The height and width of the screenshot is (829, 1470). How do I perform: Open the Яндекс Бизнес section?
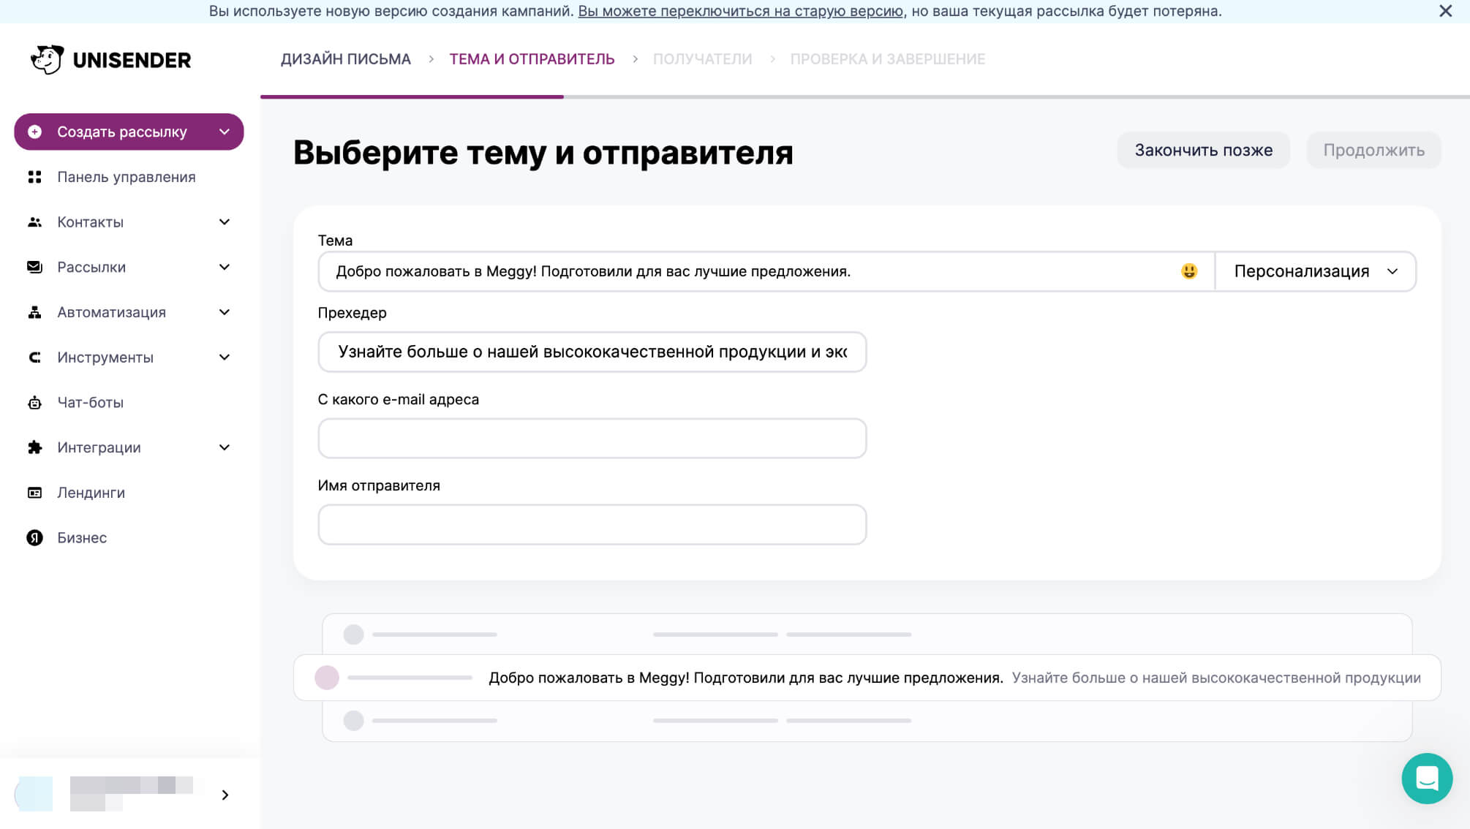(80, 537)
